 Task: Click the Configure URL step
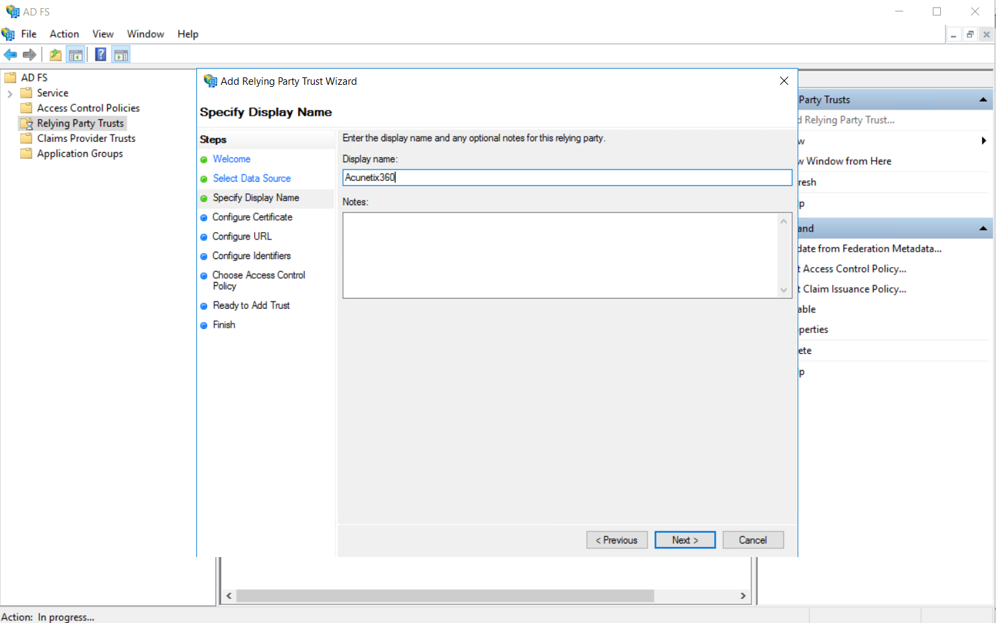pyautogui.click(x=242, y=237)
